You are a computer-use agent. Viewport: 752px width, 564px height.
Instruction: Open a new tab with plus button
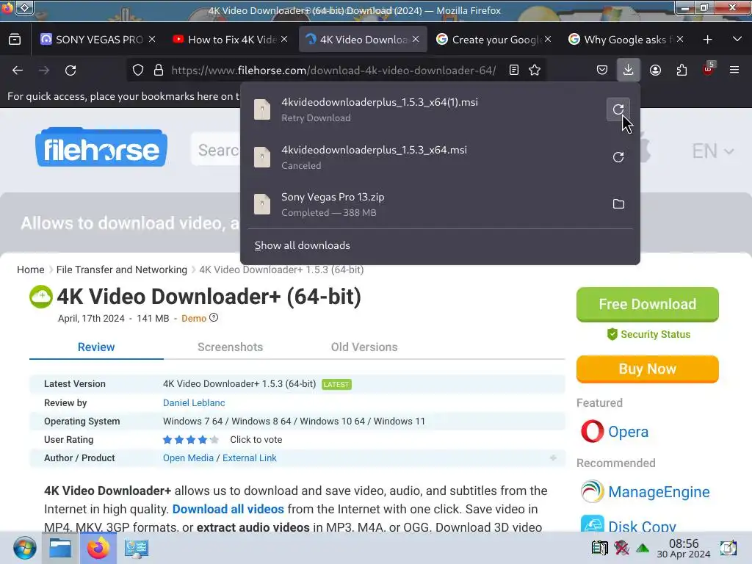707,40
